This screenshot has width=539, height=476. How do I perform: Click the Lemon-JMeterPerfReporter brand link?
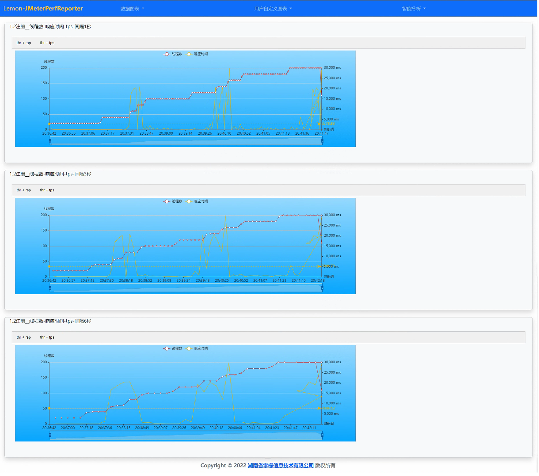pos(43,8)
